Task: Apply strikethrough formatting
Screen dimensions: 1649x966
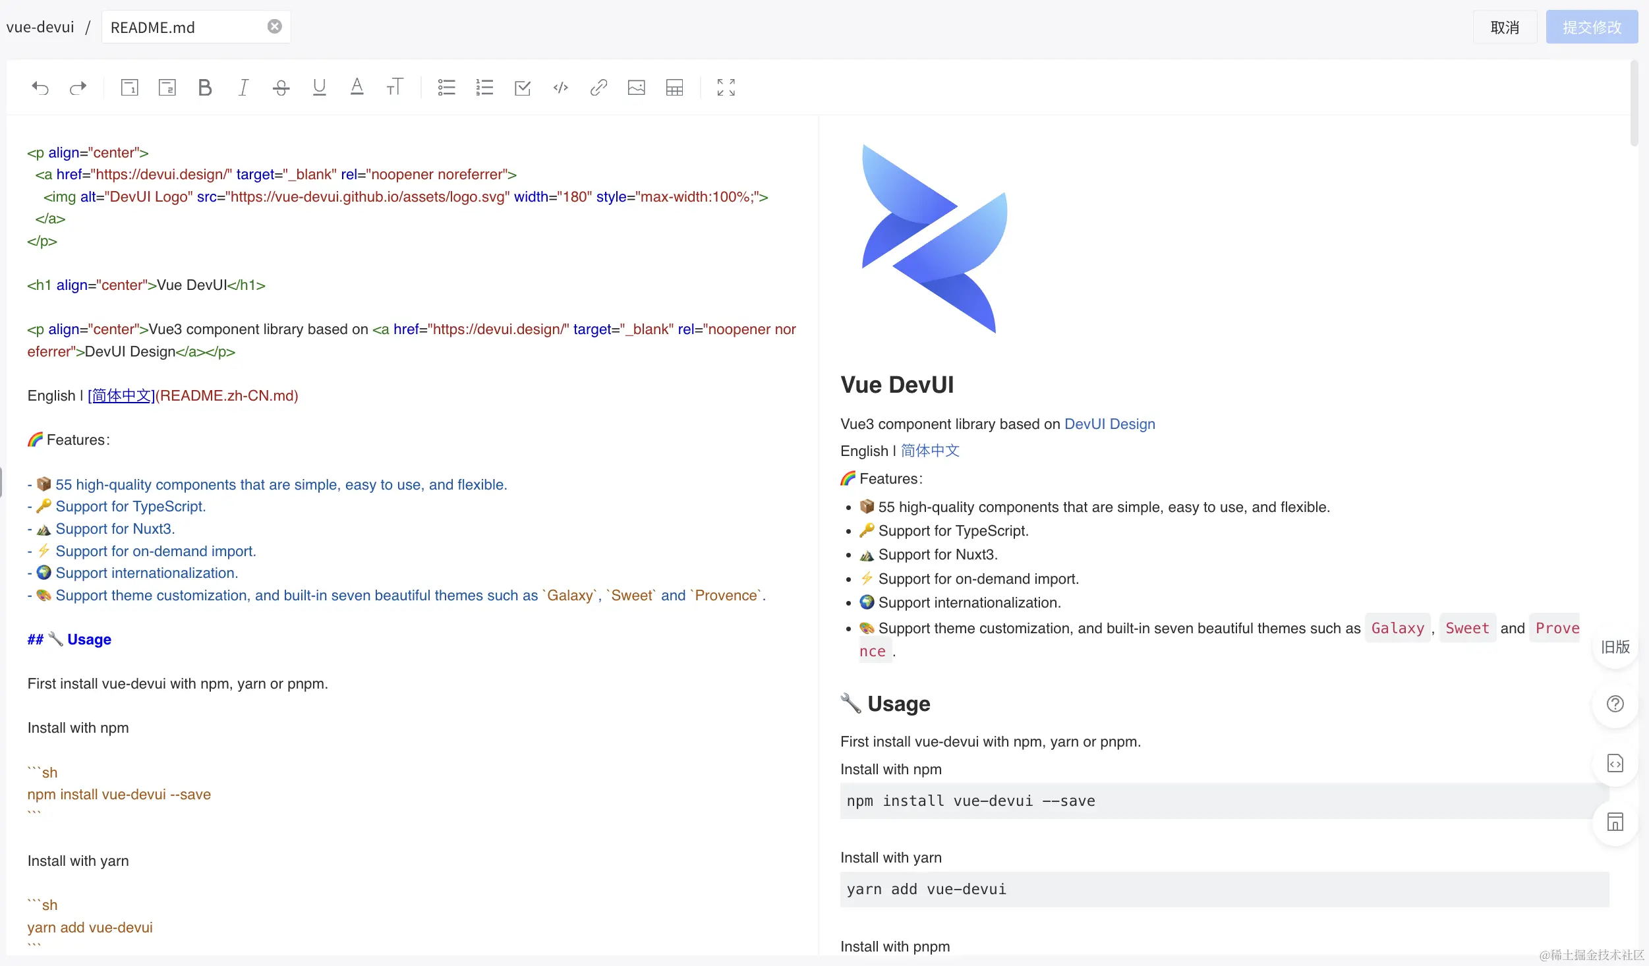Action: click(x=281, y=88)
